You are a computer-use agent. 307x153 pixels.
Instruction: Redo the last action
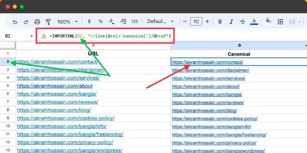pos(26,22)
